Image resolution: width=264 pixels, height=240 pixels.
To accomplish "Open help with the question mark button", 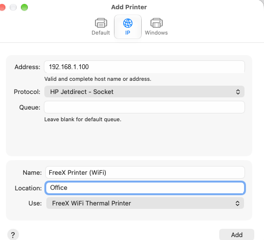I will (13, 235).
